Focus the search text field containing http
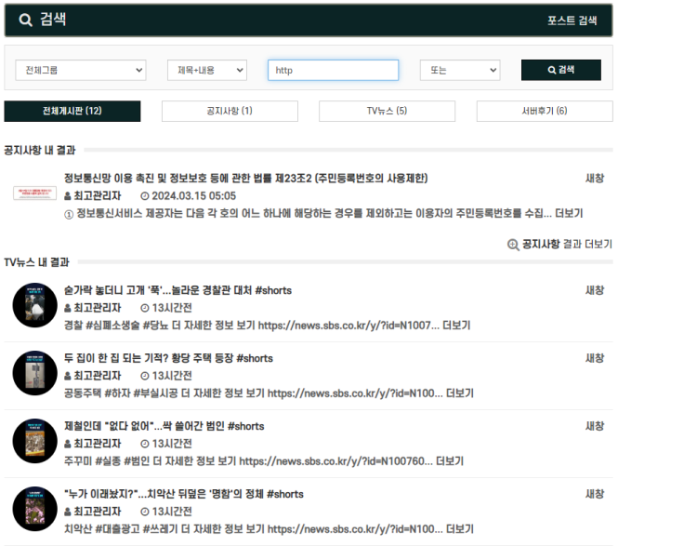 point(333,70)
